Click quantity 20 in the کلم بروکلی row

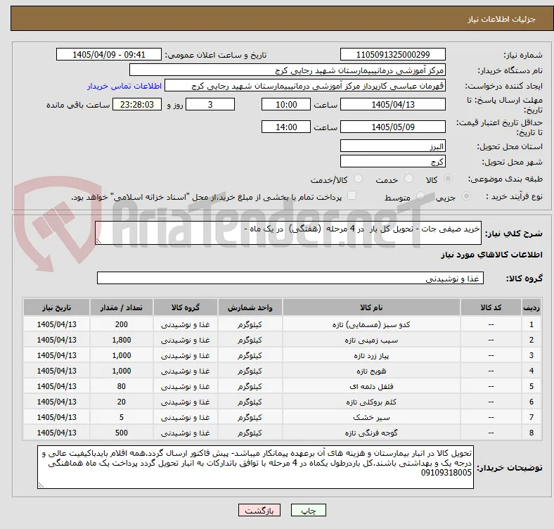coord(122,402)
